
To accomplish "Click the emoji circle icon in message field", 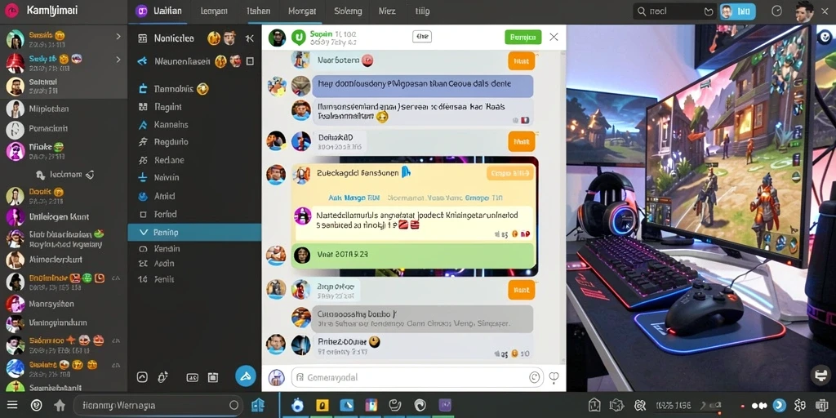I will pos(534,377).
